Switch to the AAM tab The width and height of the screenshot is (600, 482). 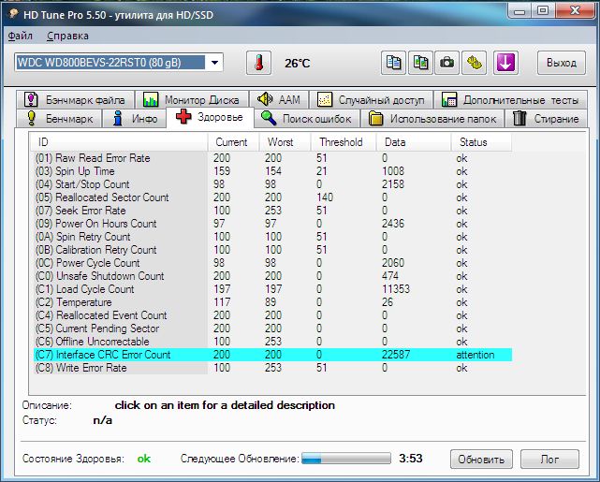coord(279,99)
